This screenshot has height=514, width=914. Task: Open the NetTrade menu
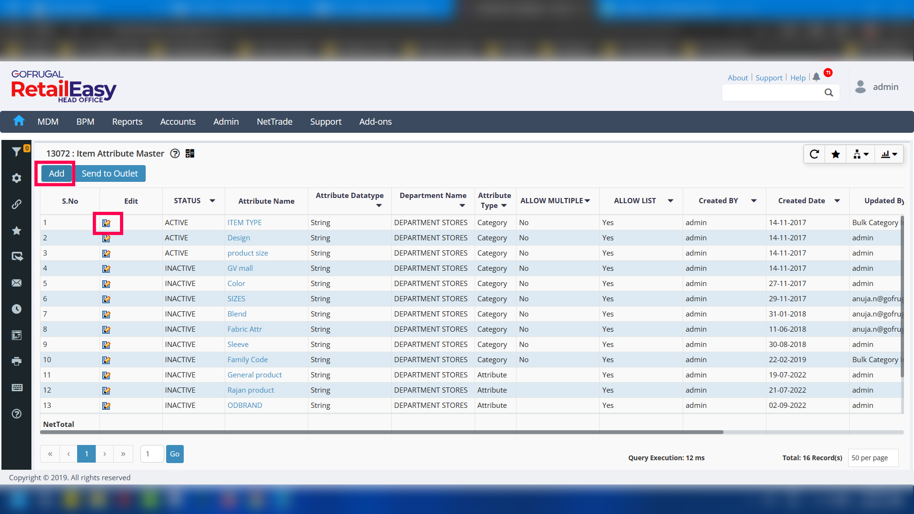tap(274, 122)
